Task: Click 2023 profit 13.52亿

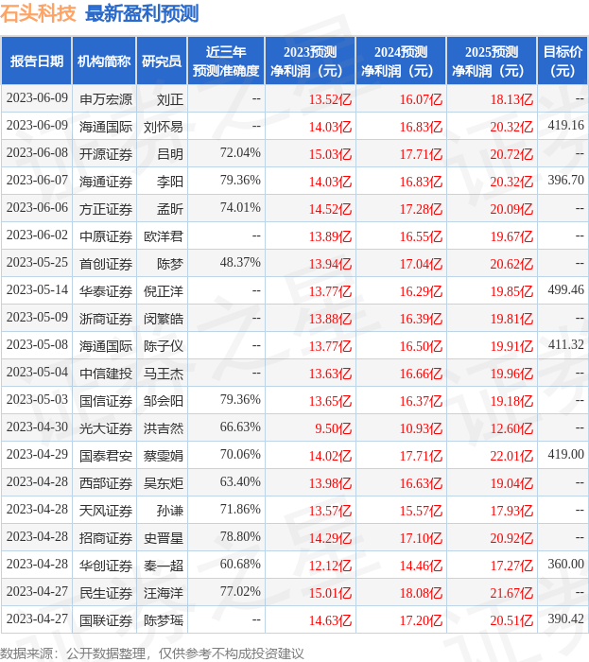Action: pos(330,99)
